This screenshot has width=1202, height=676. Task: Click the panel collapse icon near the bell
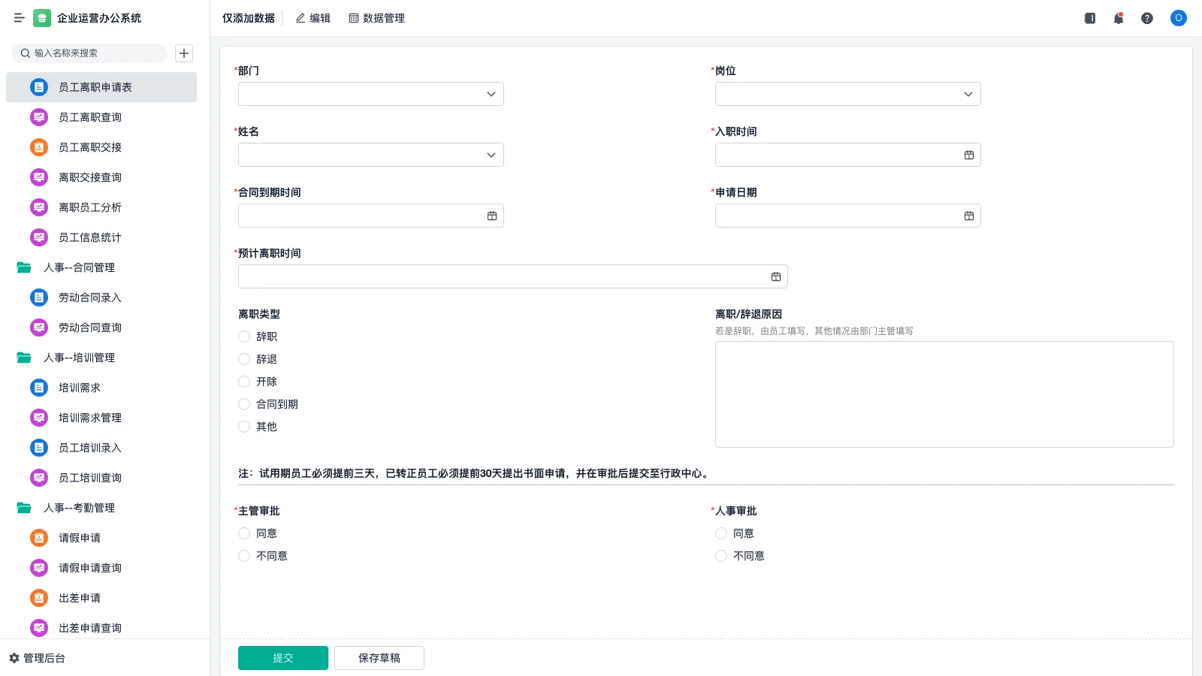(x=1089, y=18)
